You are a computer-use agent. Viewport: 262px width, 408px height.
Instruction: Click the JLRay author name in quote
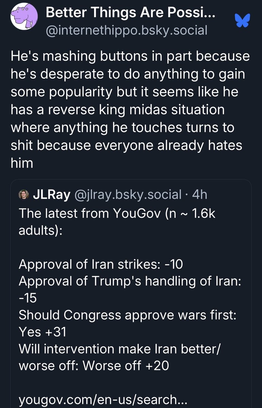pos(52,194)
